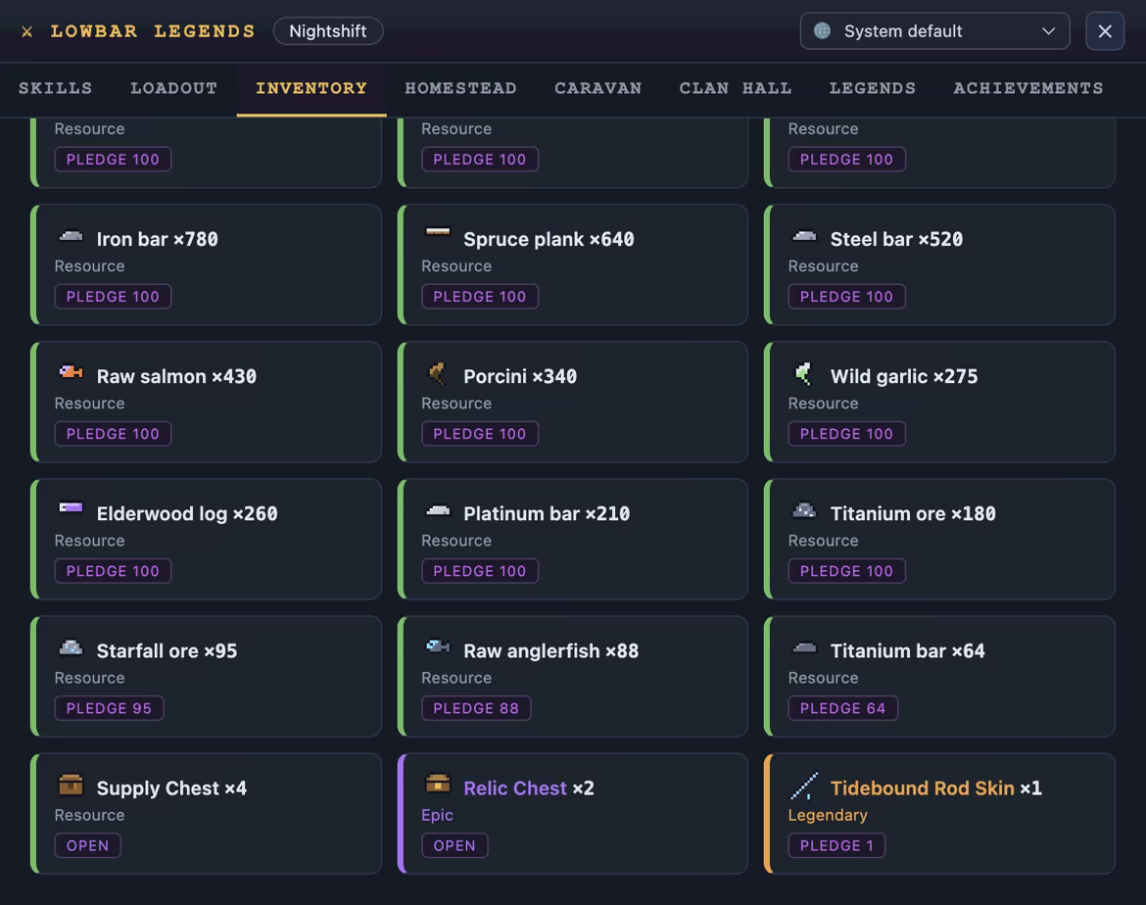1146x905 pixels.
Task: Show the Achievements tab
Action: coord(1028,88)
